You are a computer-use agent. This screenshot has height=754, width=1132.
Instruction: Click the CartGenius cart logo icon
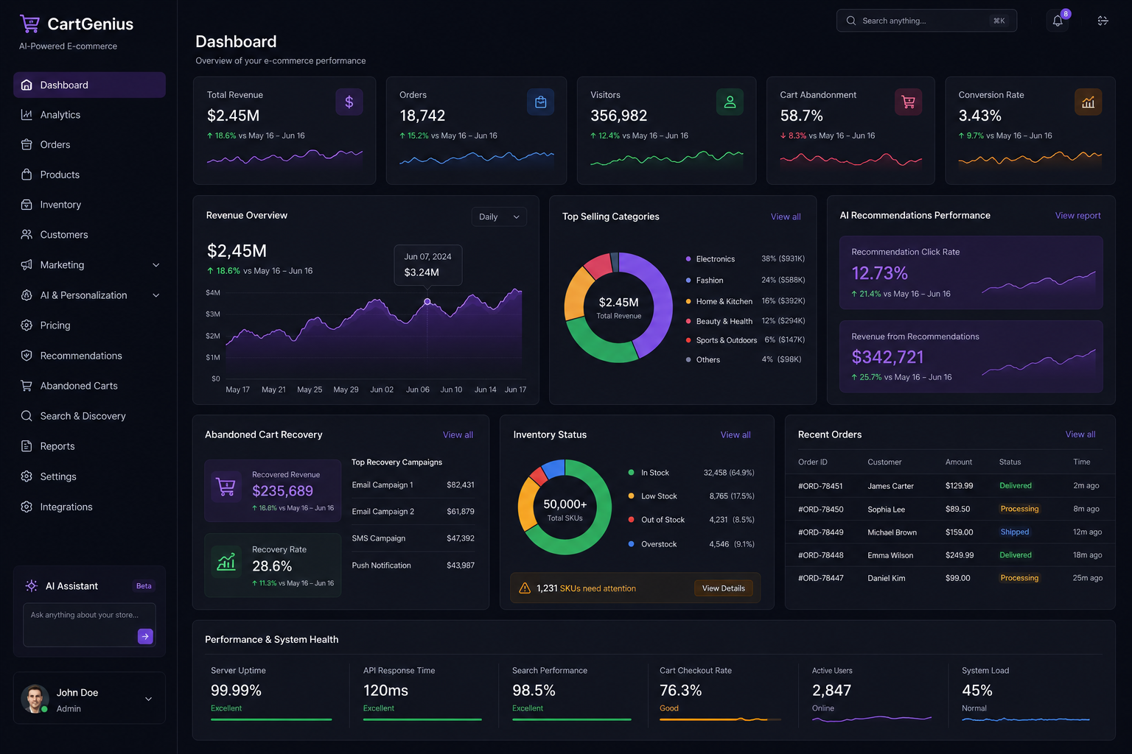click(x=29, y=24)
